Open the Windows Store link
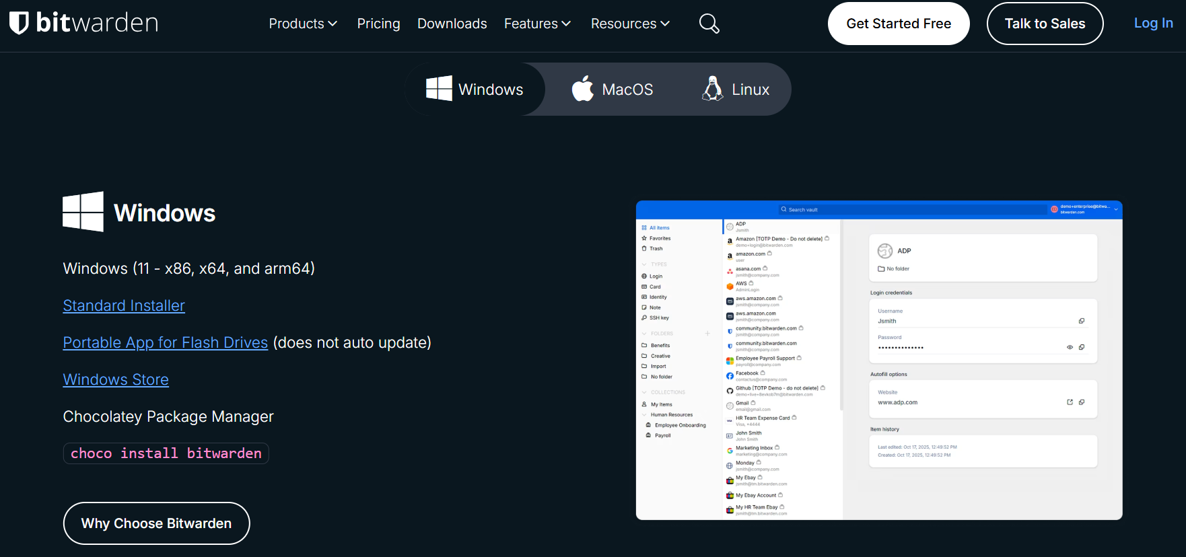This screenshot has height=557, width=1186. coord(116,379)
